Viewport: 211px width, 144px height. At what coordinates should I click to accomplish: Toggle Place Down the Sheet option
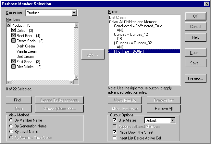115,132
